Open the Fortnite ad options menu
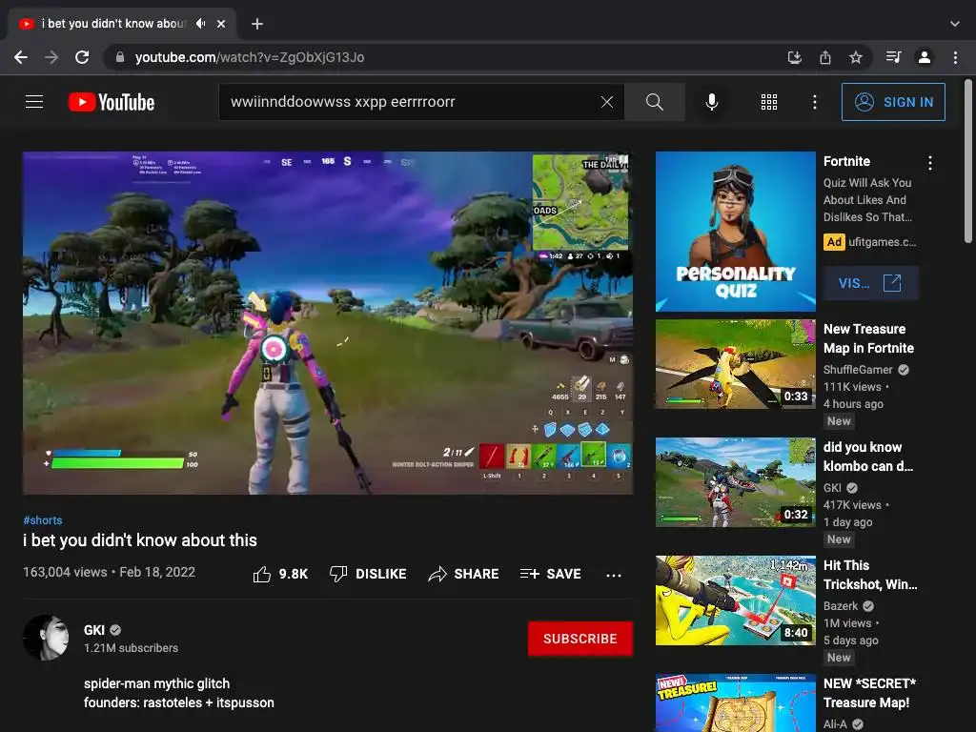976x732 pixels. coord(930,163)
